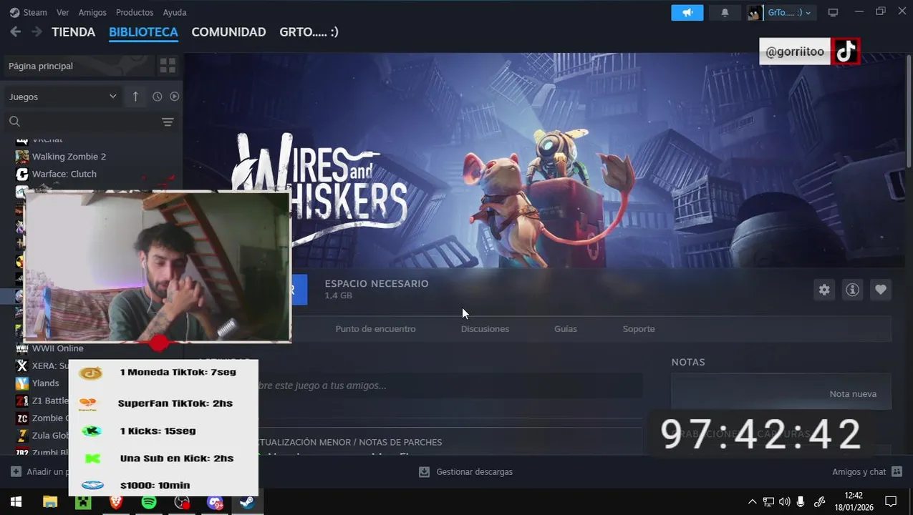Click Gestionar descargas
The height and width of the screenshot is (515, 913).
coord(474,472)
